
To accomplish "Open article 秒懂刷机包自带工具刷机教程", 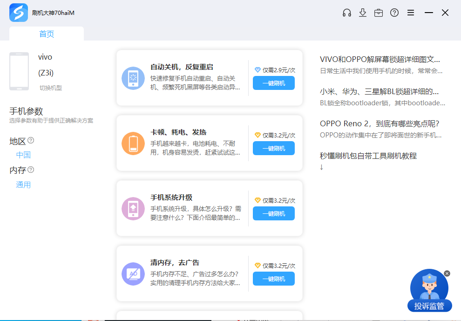I will click(x=368, y=156).
